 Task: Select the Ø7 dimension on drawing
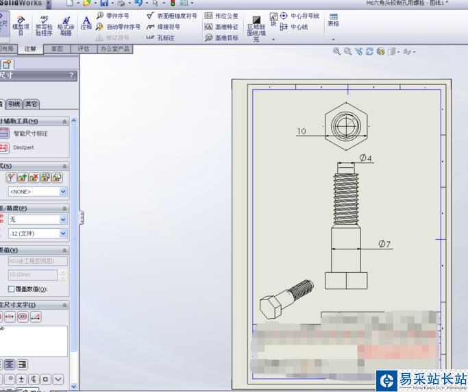[384, 244]
